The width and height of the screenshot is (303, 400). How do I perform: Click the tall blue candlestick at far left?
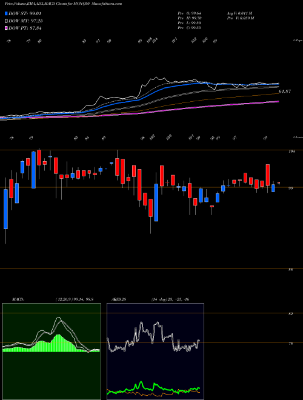[x=5, y=209]
